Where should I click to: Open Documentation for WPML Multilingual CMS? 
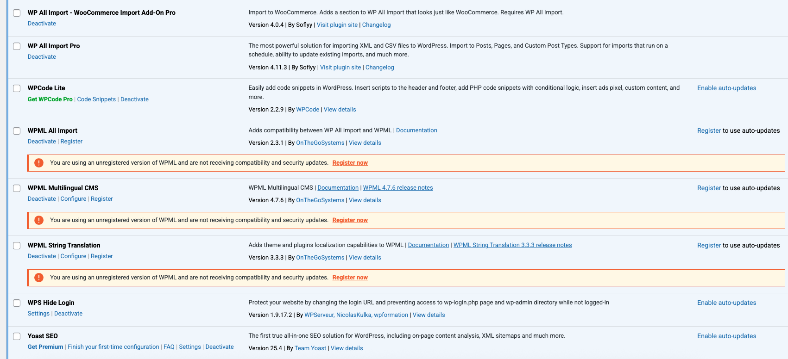pyautogui.click(x=338, y=188)
